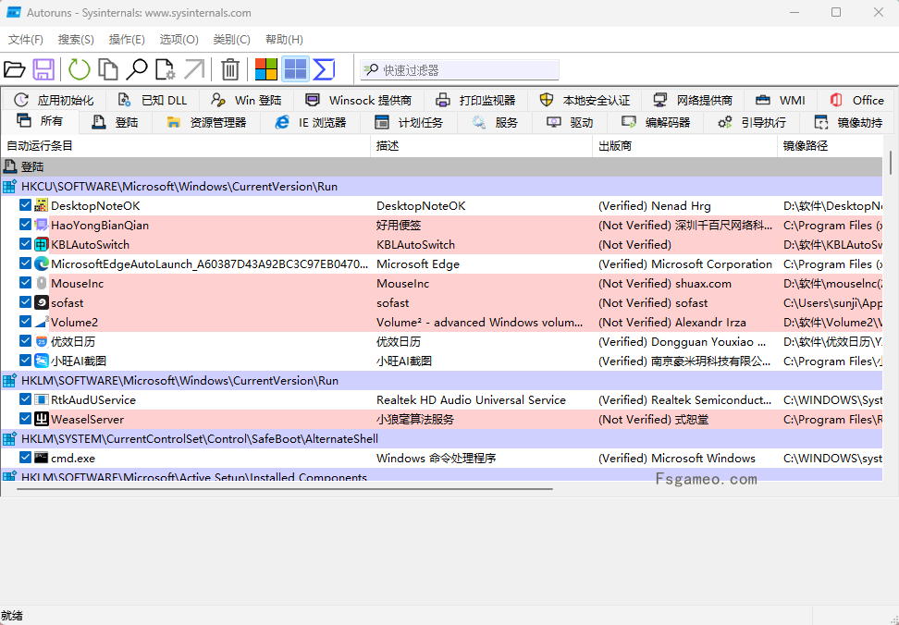
Task: Click the sofast entry icon
Action: click(x=42, y=302)
